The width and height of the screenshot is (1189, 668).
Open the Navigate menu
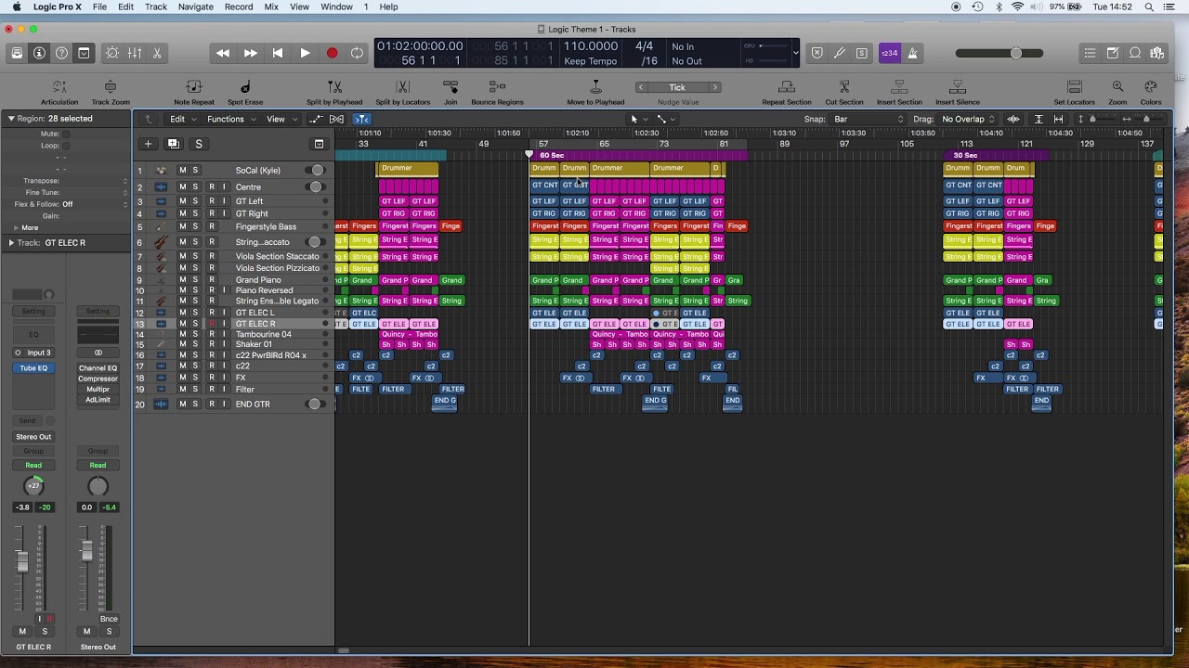(x=195, y=6)
